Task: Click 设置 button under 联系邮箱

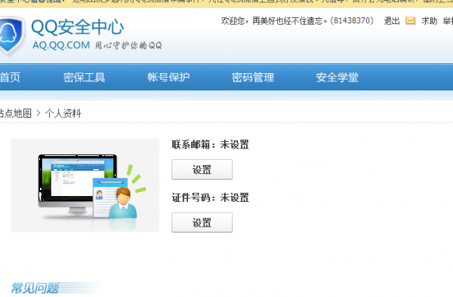Action: point(202,170)
